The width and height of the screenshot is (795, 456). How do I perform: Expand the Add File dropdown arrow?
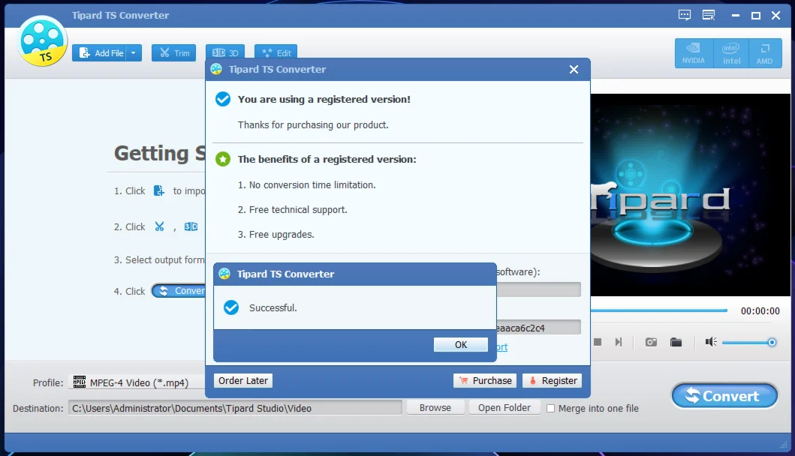[x=134, y=53]
